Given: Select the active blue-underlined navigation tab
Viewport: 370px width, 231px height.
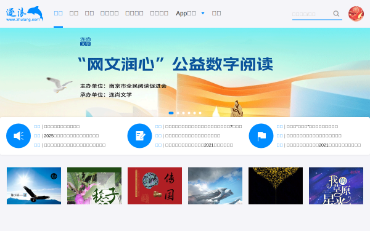Looking at the screenshot, I should pos(59,14).
